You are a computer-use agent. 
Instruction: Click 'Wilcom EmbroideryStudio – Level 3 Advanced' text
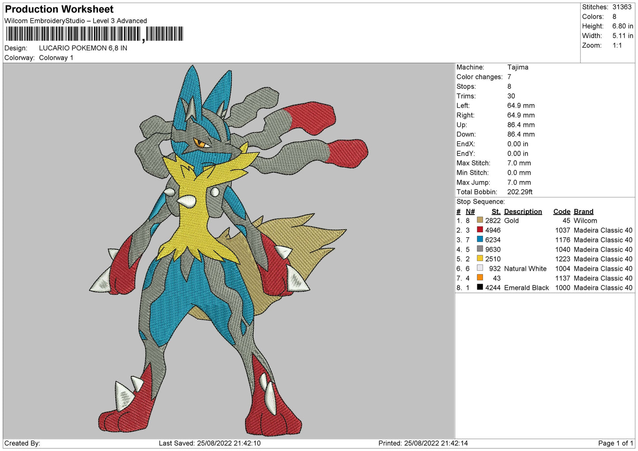pos(76,21)
